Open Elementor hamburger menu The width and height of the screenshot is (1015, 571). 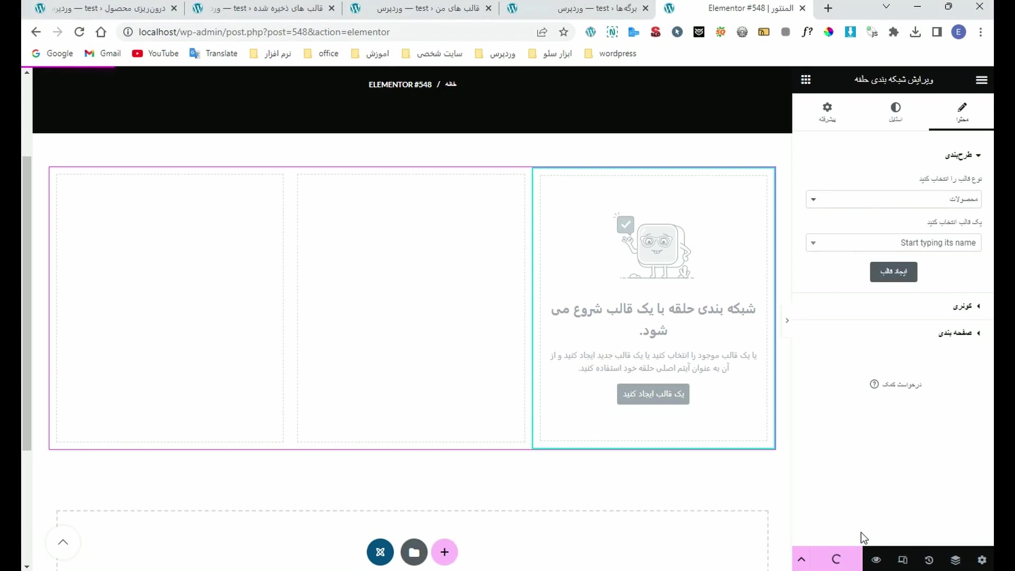pyautogui.click(x=981, y=80)
